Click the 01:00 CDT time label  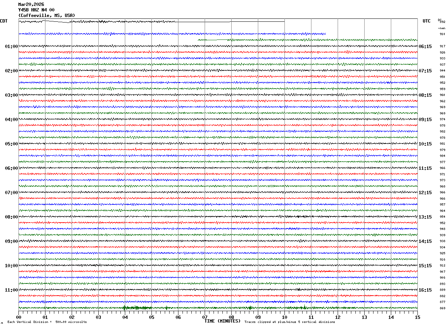(x=11, y=47)
